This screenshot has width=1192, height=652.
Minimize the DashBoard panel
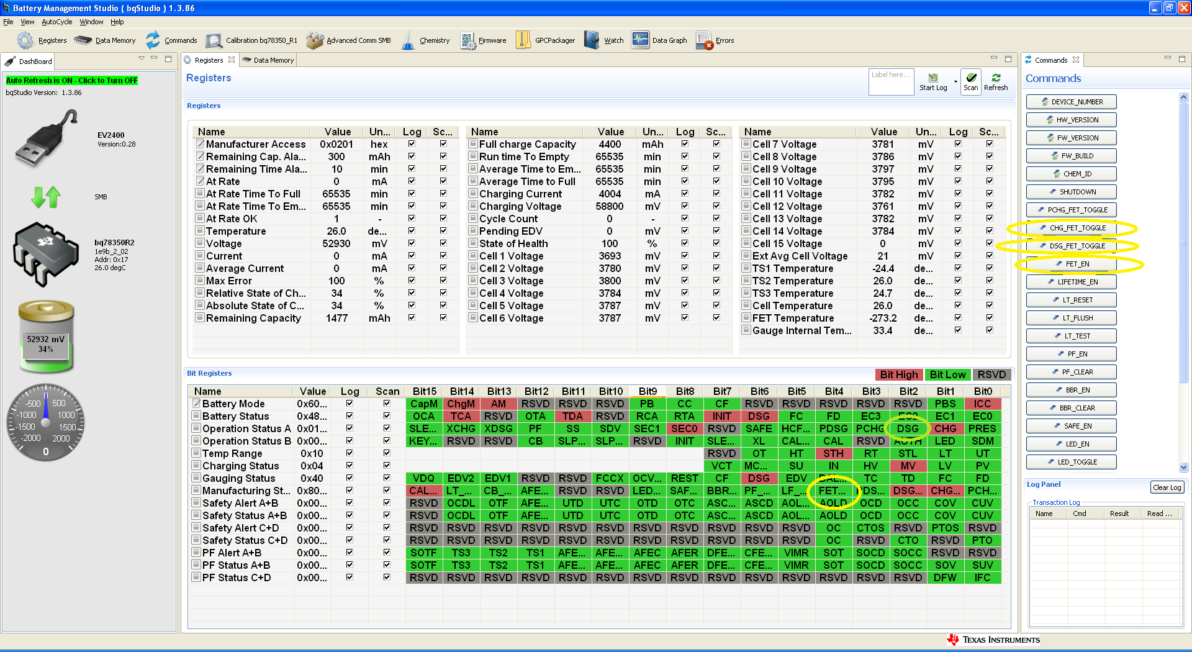(x=154, y=58)
